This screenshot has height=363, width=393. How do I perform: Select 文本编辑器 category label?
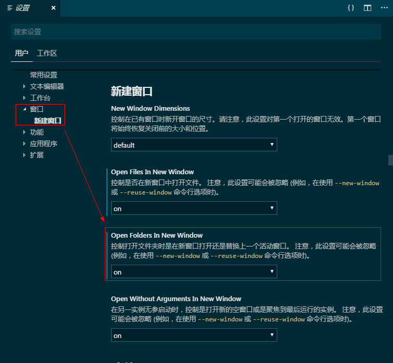click(47, 86)
